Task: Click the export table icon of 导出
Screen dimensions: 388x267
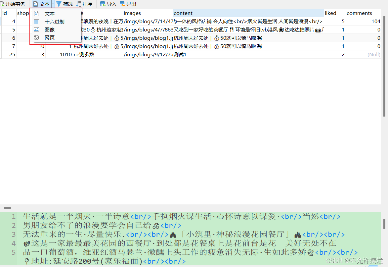Action: click(122, 4)
